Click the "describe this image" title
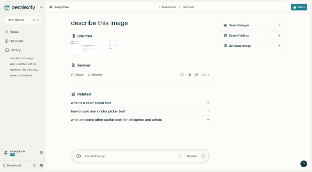312x172 pixels. pyautogui.click(x=99, y=23)
